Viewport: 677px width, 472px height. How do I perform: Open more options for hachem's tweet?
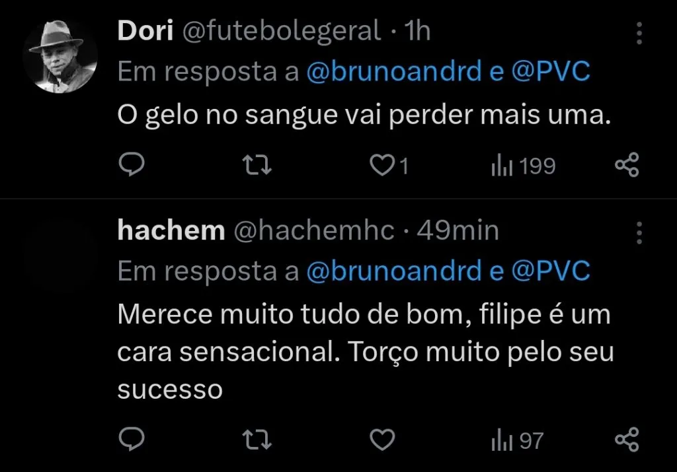[639, 232]
